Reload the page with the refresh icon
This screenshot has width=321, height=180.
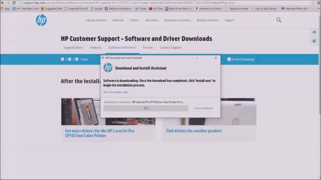[x=14, y=3]
